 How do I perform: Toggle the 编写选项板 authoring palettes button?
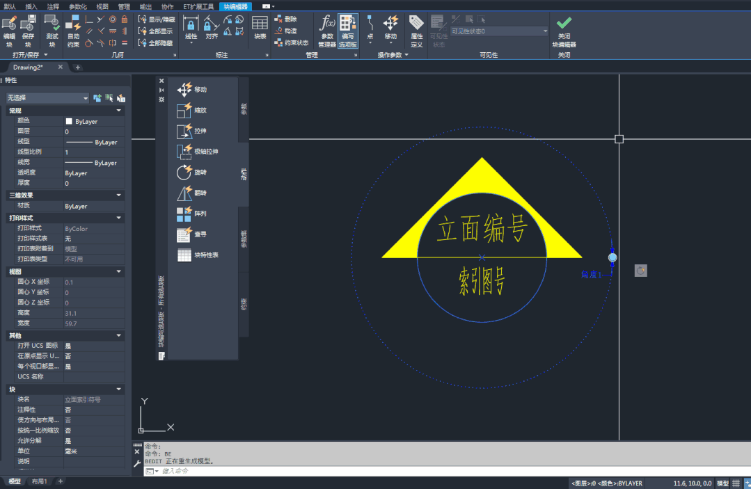pos(348,31)
